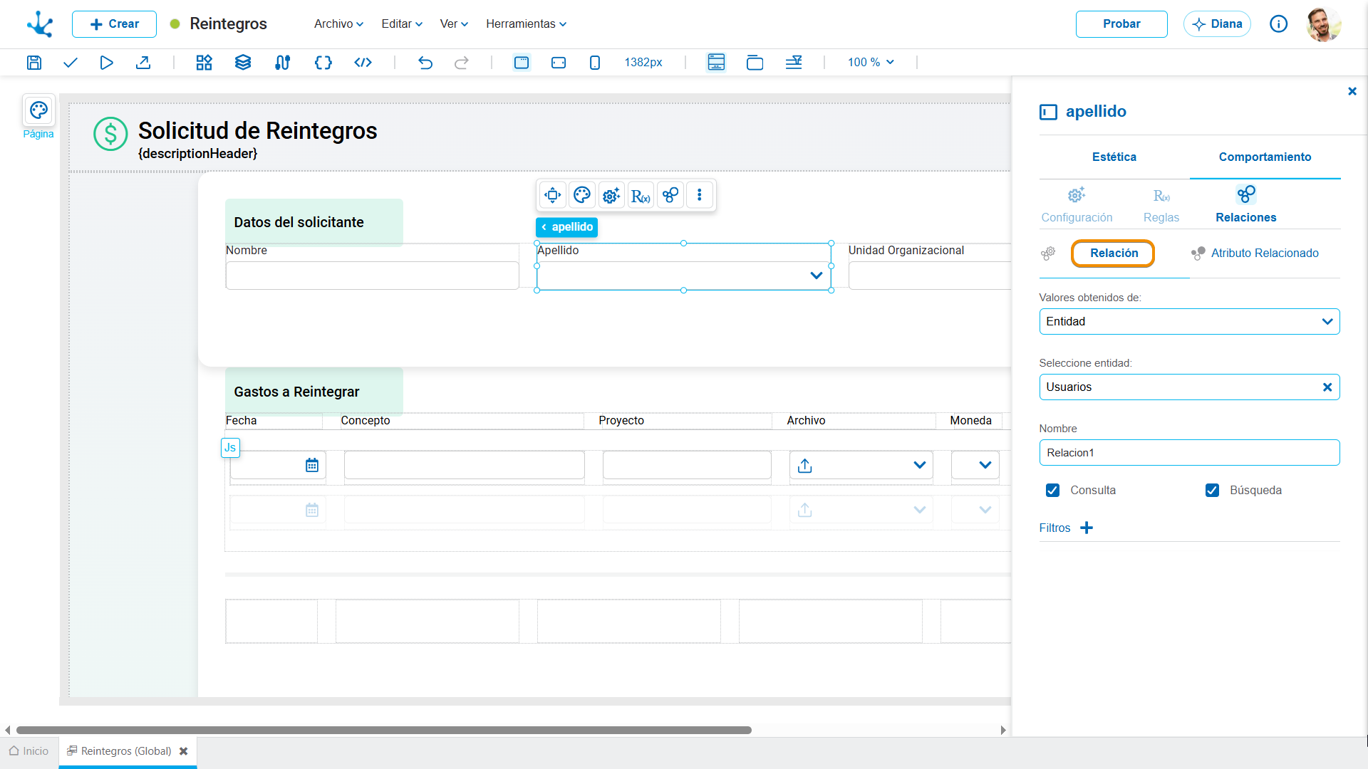Click the Deyel logo icon
Screen dimensions: 1368x769
40,24
